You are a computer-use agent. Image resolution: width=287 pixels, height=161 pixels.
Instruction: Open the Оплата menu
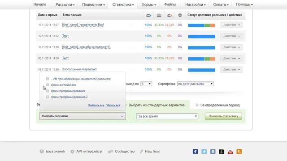pos(221,4)
